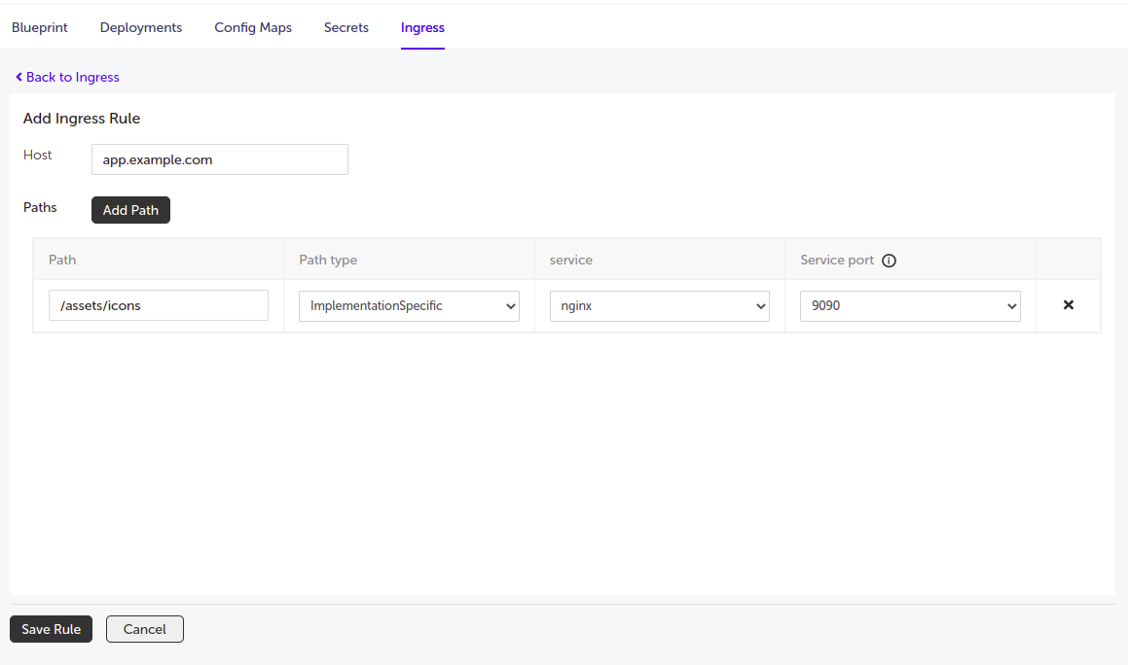Follow the Back to Ingress link
Viewport: 1128px width, 665px height.
coord(72,77)
